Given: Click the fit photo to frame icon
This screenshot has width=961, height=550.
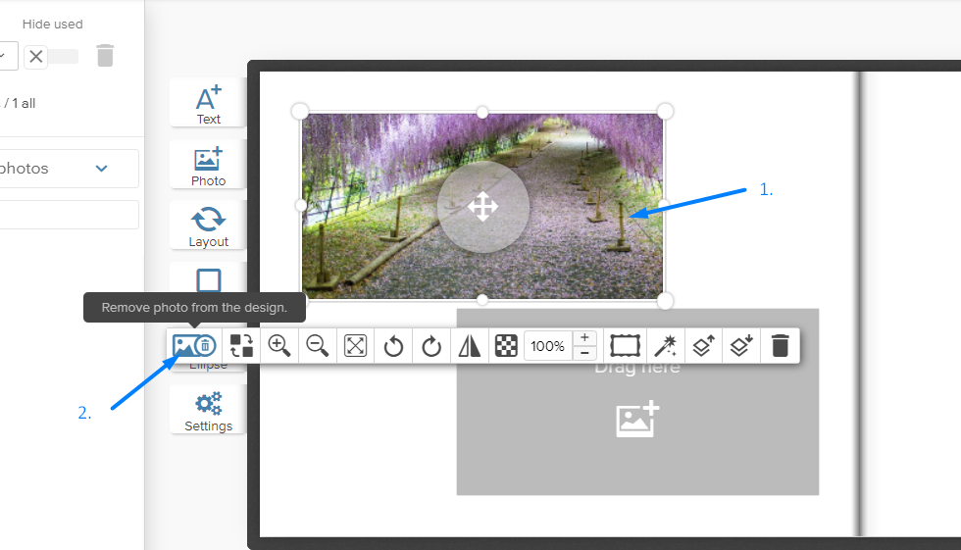Looking at the screenshot, I should coord(355,346).
